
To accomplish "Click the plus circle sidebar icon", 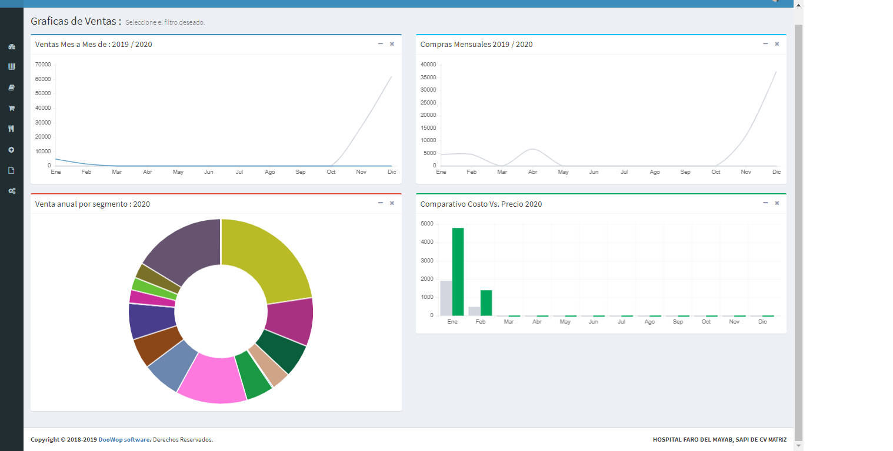I will click(11, 150).
